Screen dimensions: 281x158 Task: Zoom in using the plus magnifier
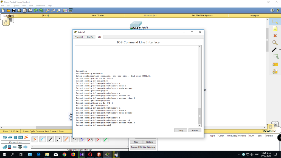[47, 10]
